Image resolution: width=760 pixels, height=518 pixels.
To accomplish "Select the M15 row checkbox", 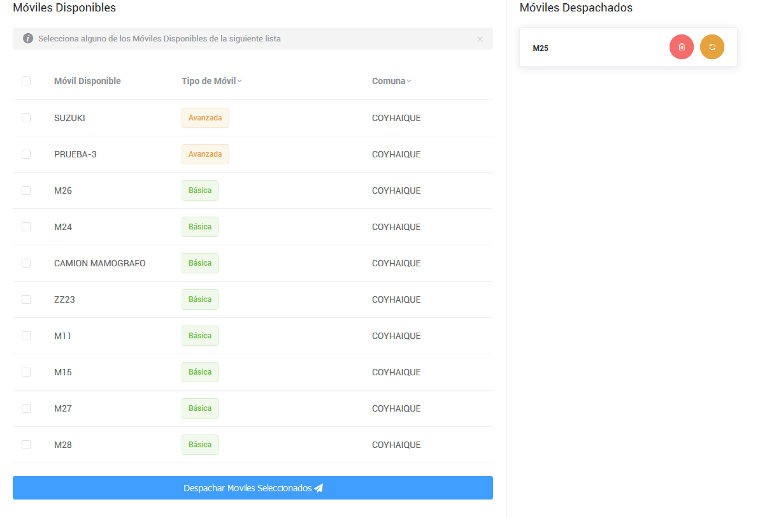I will coord(26,372).
